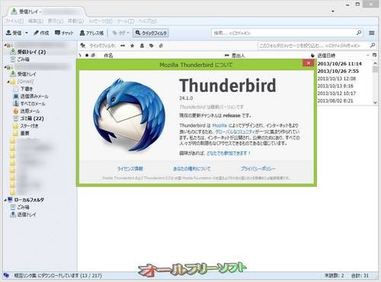Open the 表示 menu
Viewport: 381px width, 282px height.
click(56, 21)
